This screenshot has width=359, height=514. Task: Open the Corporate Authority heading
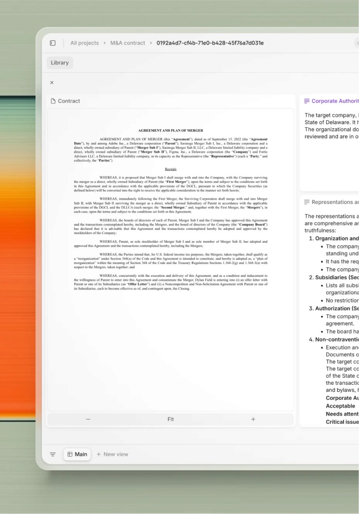pyautogui.click(x=335, y=101)
